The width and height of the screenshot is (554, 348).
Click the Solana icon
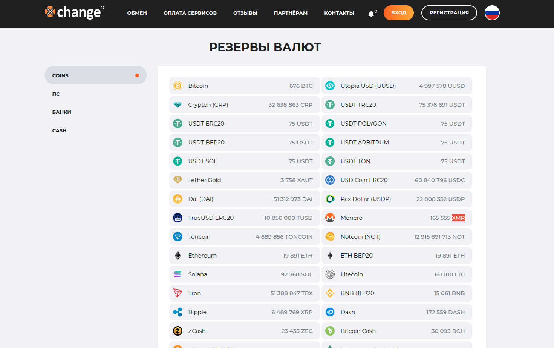click(x=178, y=274)
